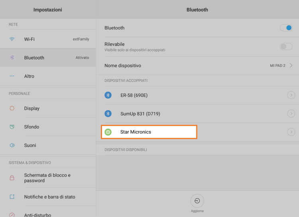Click the Display brightness icon
Image resolution: width=299 pixels, height=217 pixels.
click(12, 108)
